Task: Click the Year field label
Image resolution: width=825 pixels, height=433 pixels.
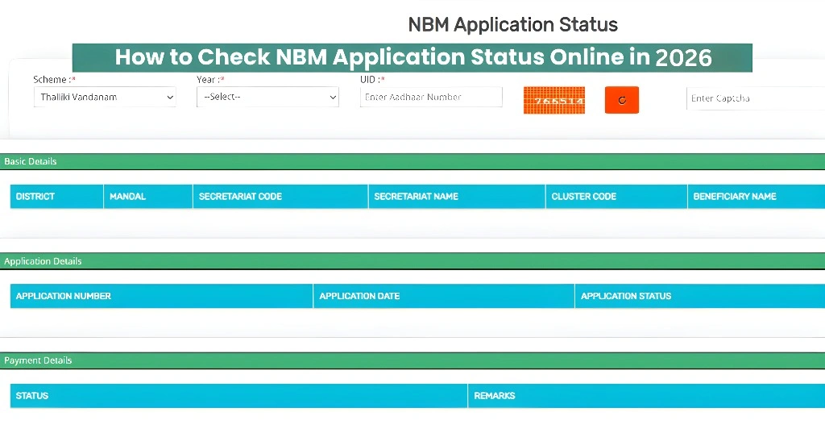Action: (x=210, y=80)
